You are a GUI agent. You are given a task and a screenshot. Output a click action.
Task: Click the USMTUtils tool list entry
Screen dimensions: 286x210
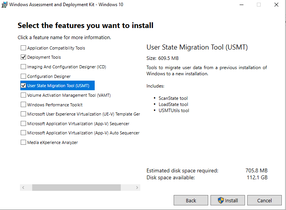tap(174, 111)
